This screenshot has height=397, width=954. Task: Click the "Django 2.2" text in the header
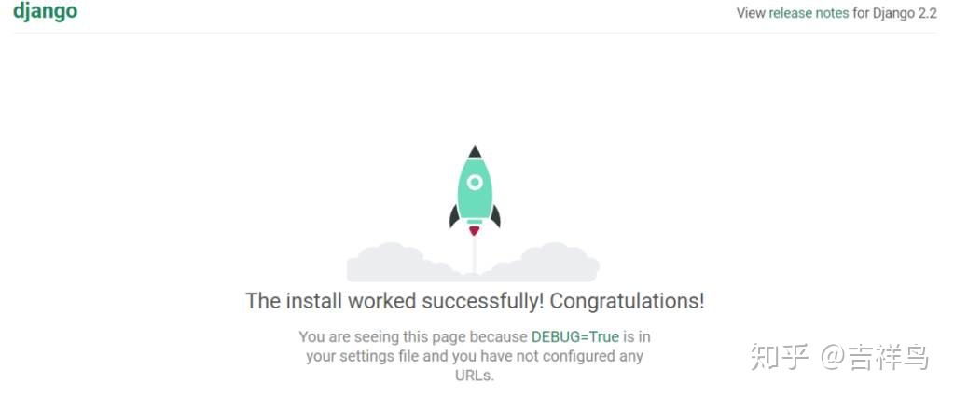(905, 13)
